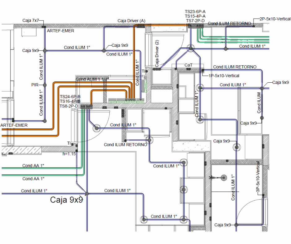Select the TS24-6P-B label

pyautogui.click(x=70, y=97)
